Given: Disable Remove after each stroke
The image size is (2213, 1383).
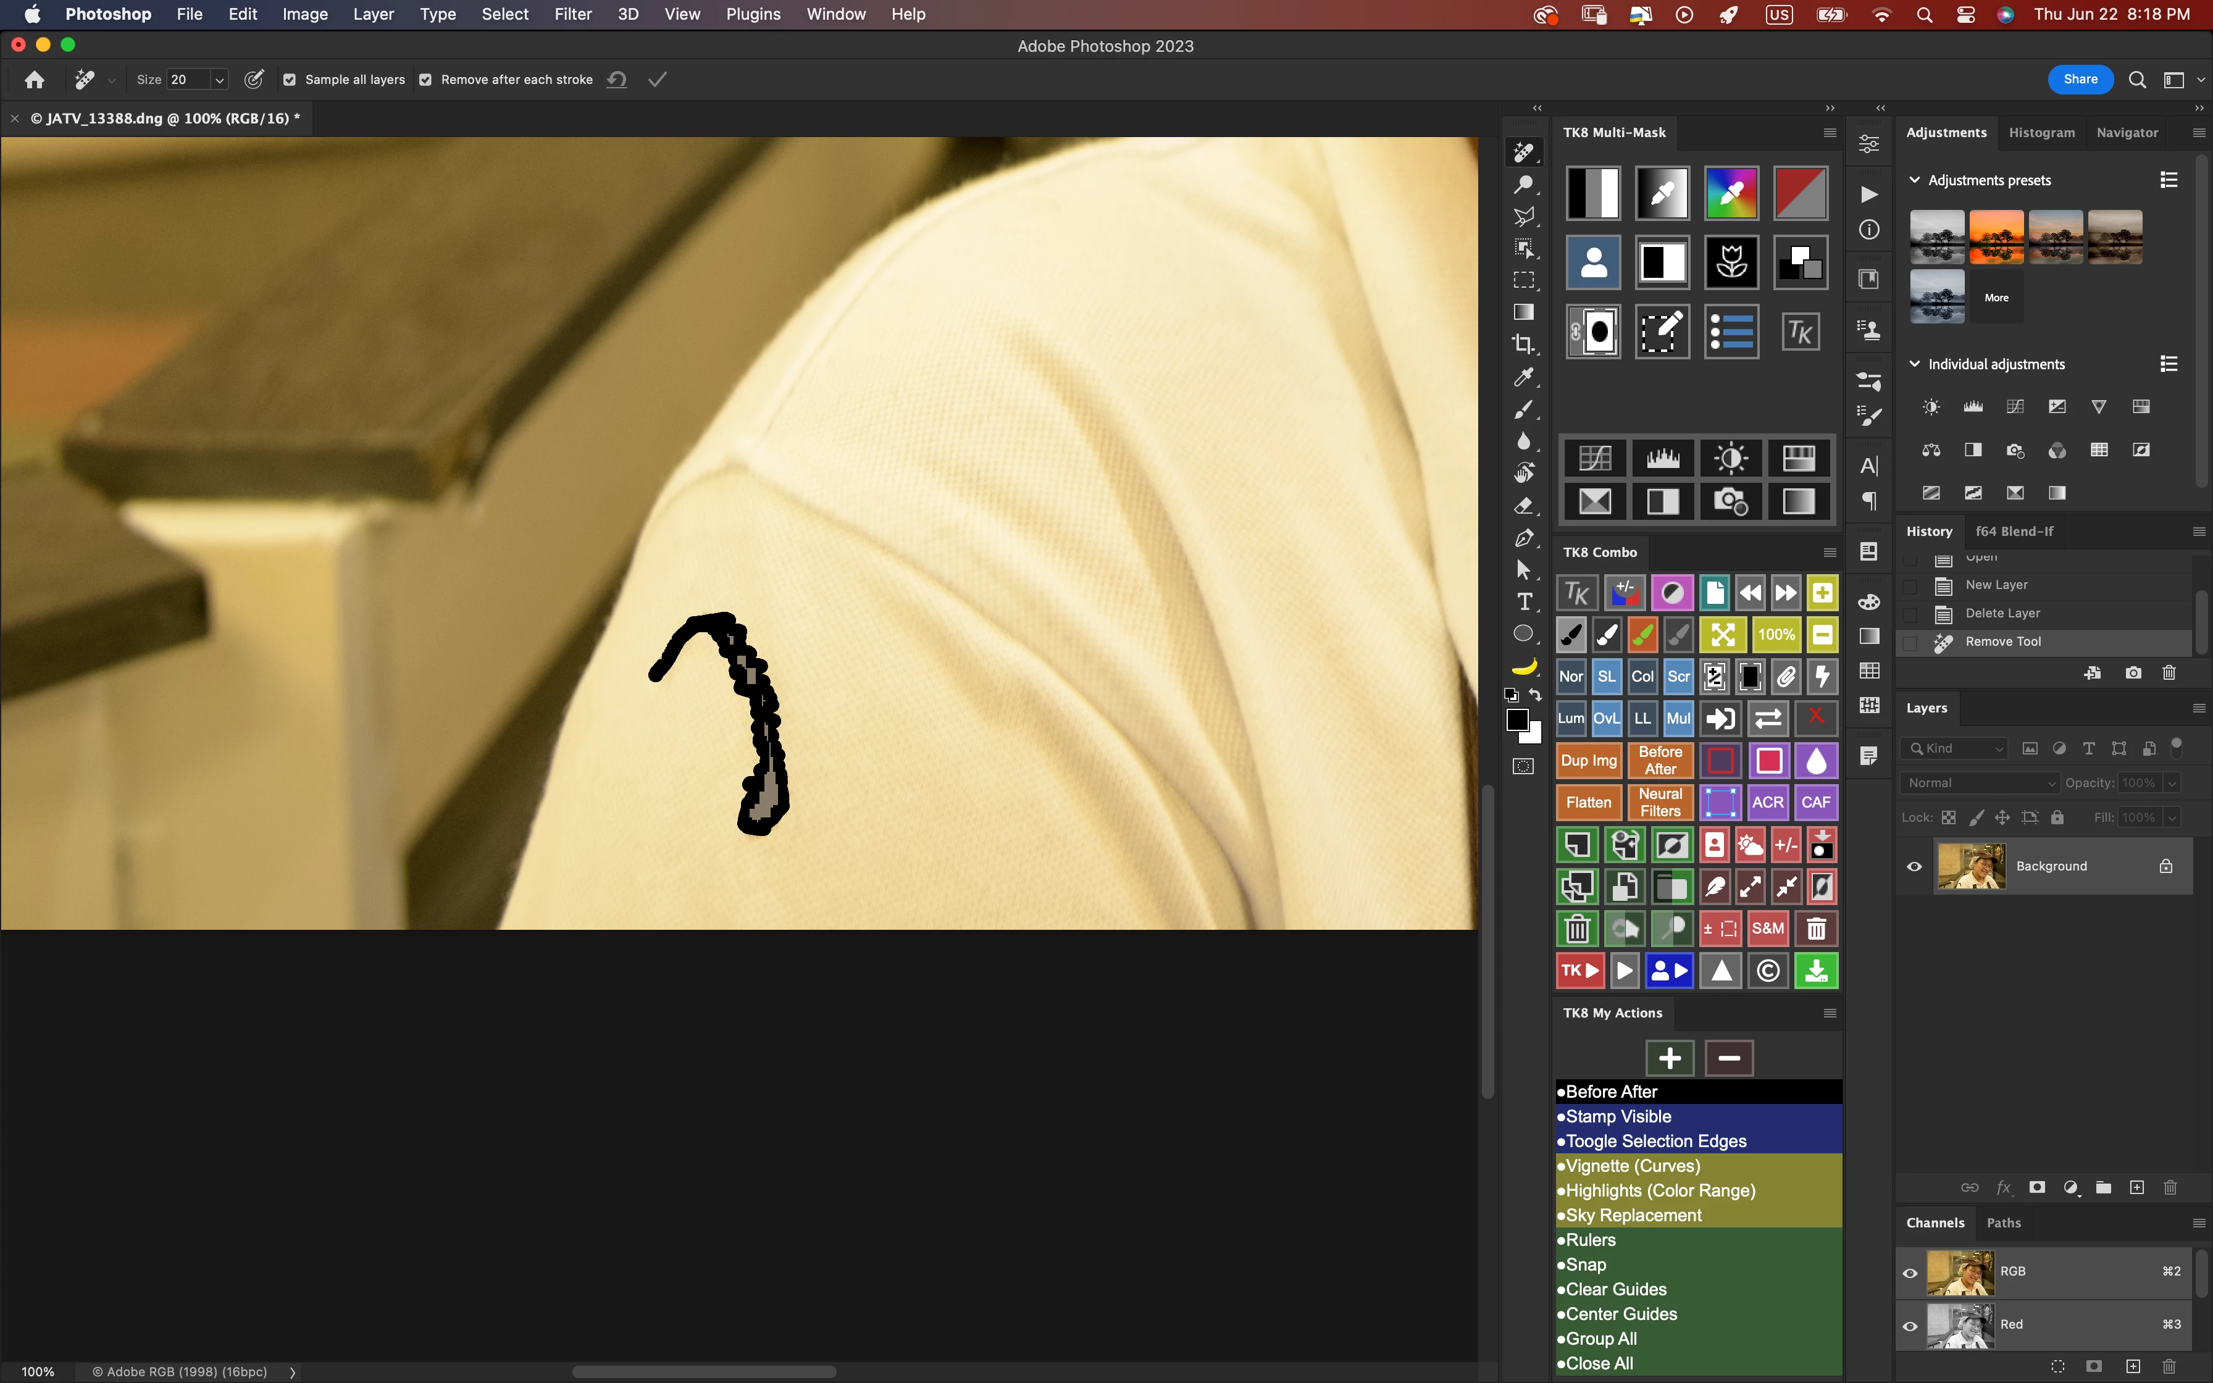Looking at the screenshot, I should coord(425,80).
